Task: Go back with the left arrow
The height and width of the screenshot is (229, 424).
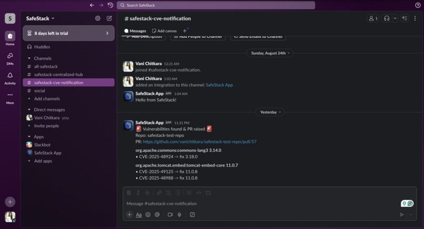Action: point(92,5)
